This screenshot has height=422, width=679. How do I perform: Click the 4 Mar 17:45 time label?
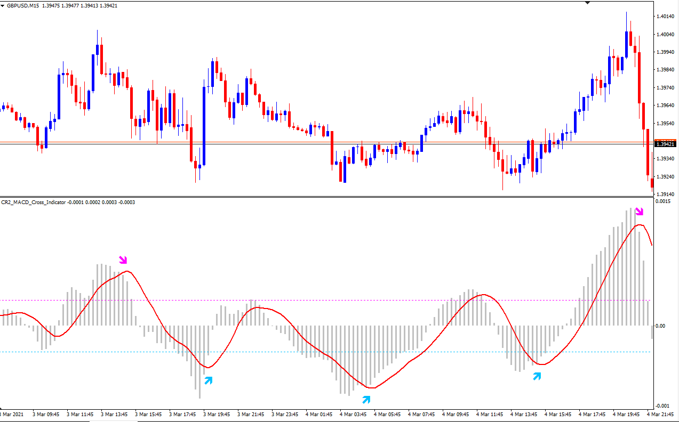tap(592, 414)
